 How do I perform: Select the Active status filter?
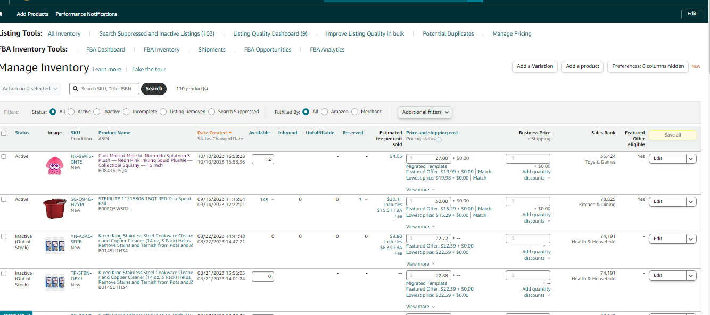click(x=71, y=112)
